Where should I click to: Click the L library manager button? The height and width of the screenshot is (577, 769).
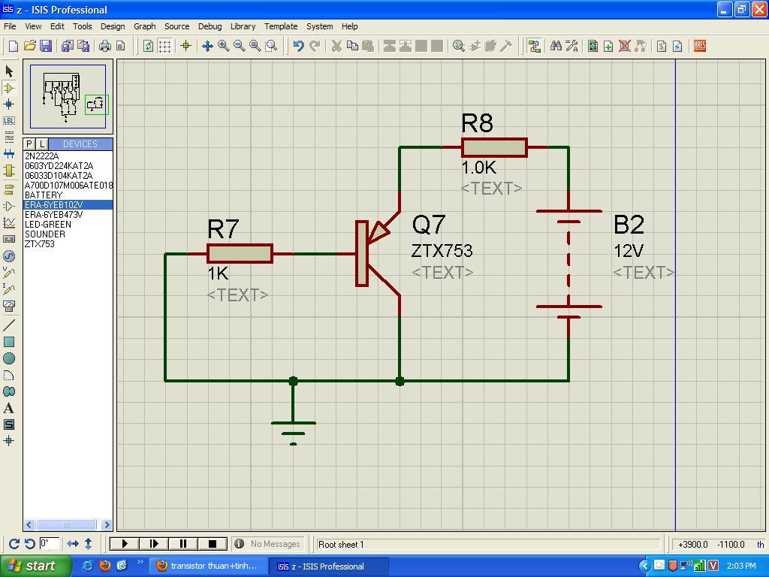coord(42,144)
